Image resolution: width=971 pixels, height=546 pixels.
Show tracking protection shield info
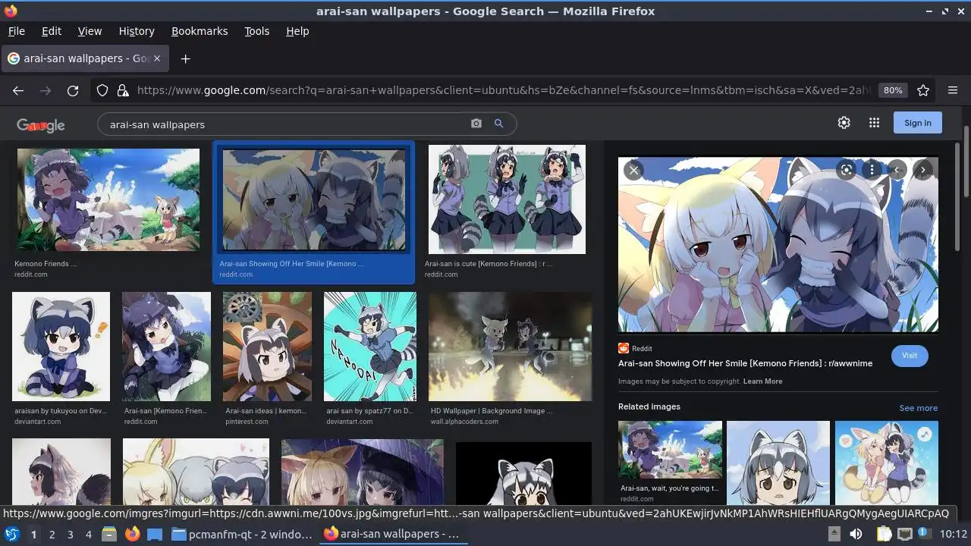(x=102, y=90)
